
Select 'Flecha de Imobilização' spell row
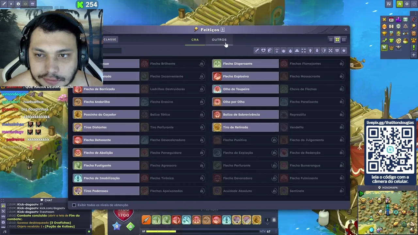point(106,178)
